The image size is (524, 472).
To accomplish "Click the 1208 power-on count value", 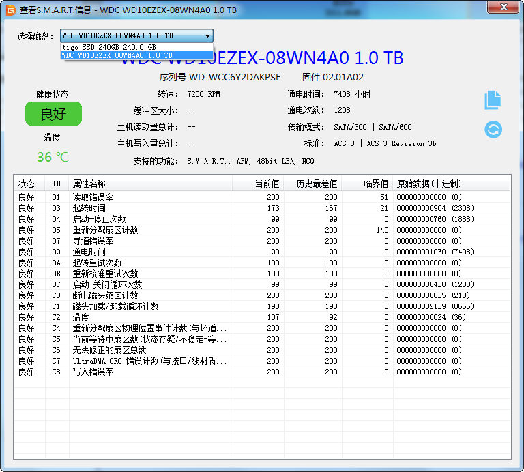I will [343, 110].
